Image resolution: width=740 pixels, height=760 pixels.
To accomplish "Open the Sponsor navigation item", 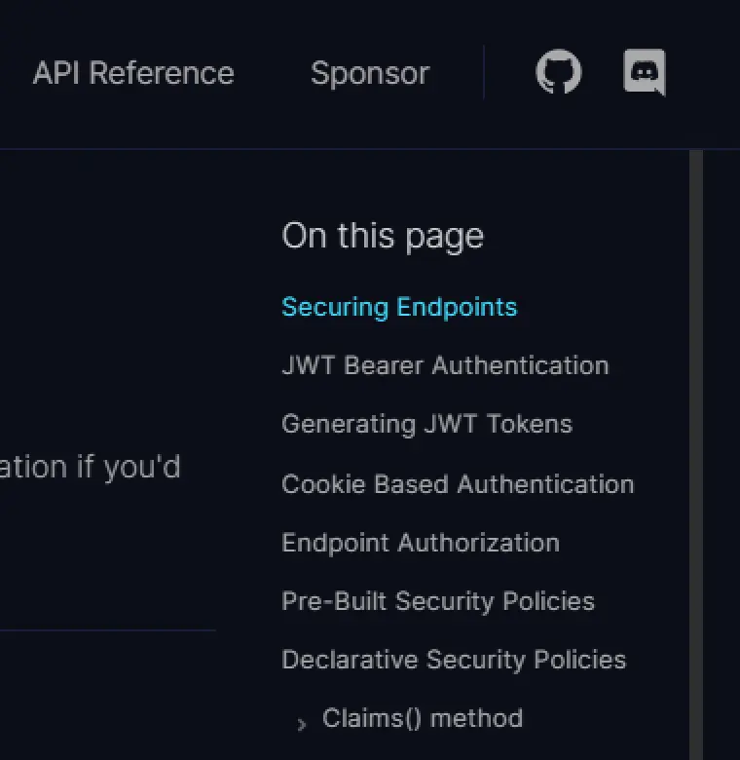I will pyautogui.click(x=370, y=74).
